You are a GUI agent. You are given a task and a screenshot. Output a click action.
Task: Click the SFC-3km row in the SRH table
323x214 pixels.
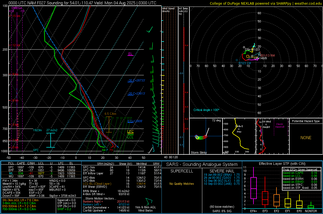tap(122, 170)
